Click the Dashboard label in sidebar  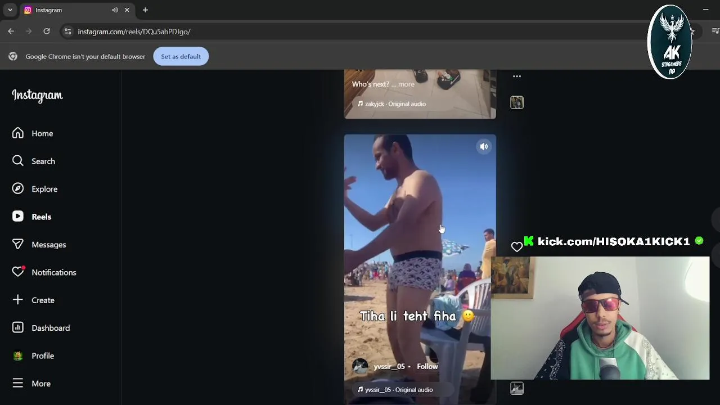click(51, 328)
